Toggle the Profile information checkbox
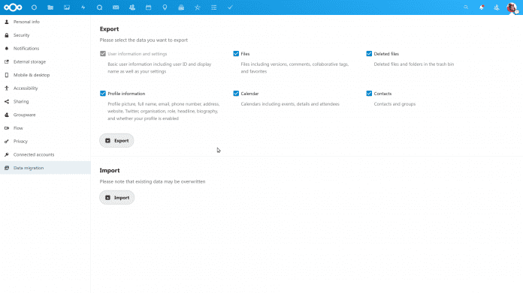 click(103, 94)
